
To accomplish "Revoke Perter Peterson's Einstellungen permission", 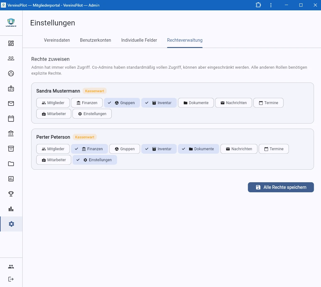I will click(x=95, y=160).
